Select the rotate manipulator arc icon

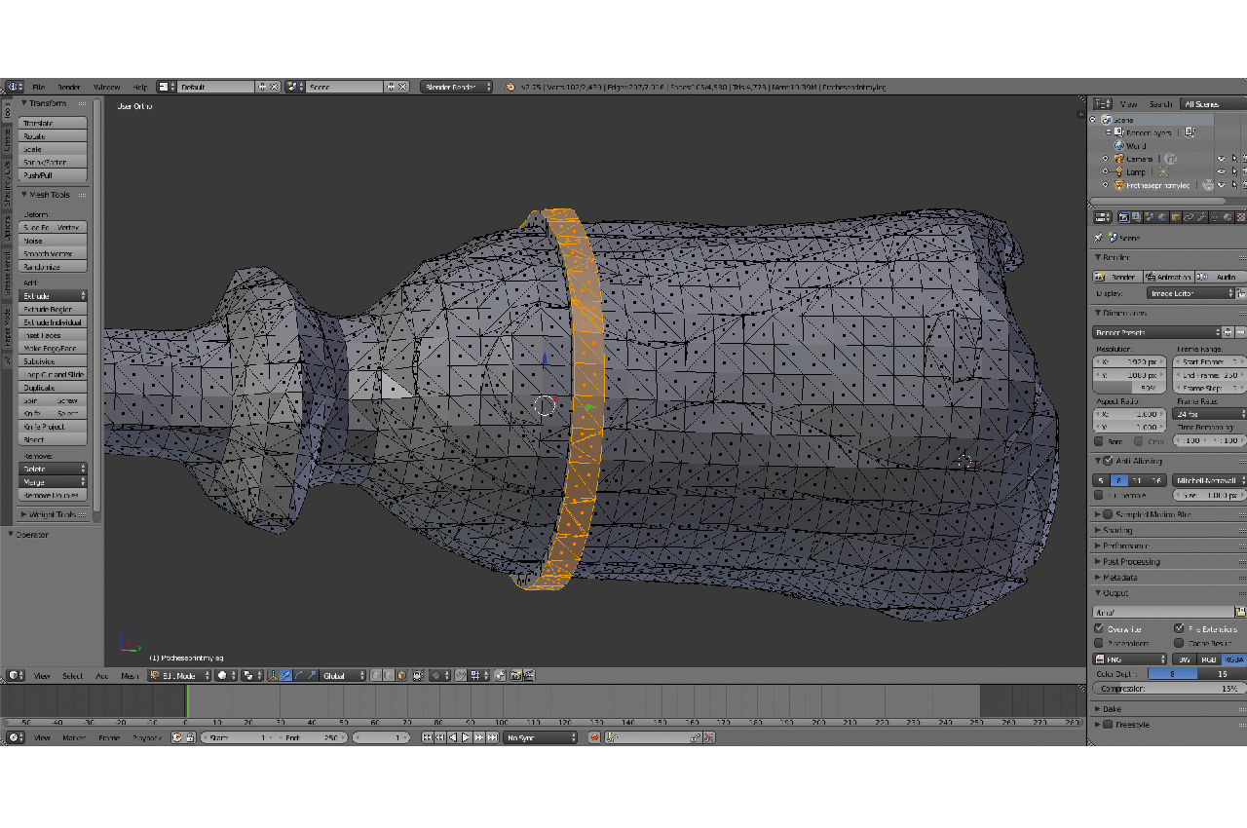coord(298,675)
